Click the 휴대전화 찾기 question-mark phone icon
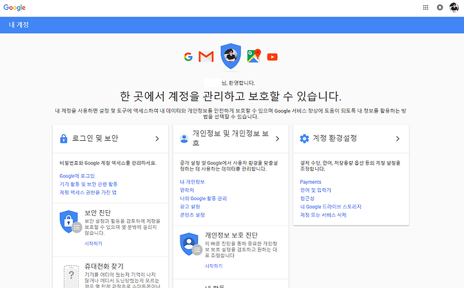Image resolution: width=464 pixels, height=288 pixels. [x=72, y=276]
